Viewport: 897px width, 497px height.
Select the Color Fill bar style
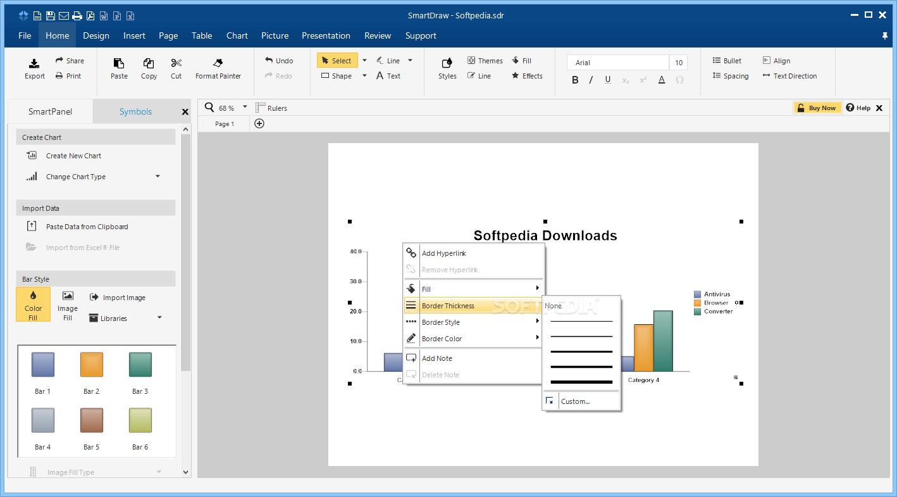[x=33, y=305]
